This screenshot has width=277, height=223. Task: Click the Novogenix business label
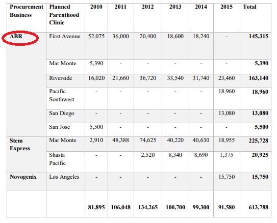23,177
